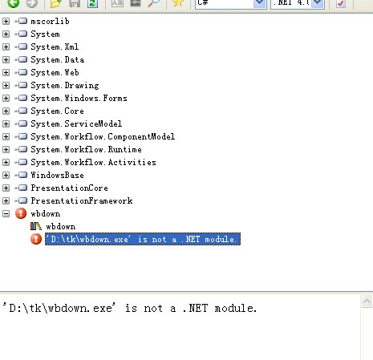Expand the System.ServiceModel node
The width and height of the screenshot is (373, 360).
[6, 123]
